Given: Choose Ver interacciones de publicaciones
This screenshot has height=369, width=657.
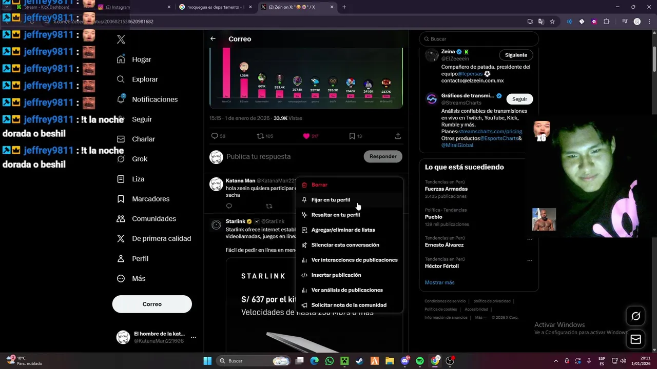Looking at the screenshot, I should pyautogui.click(x=350, y=260).
